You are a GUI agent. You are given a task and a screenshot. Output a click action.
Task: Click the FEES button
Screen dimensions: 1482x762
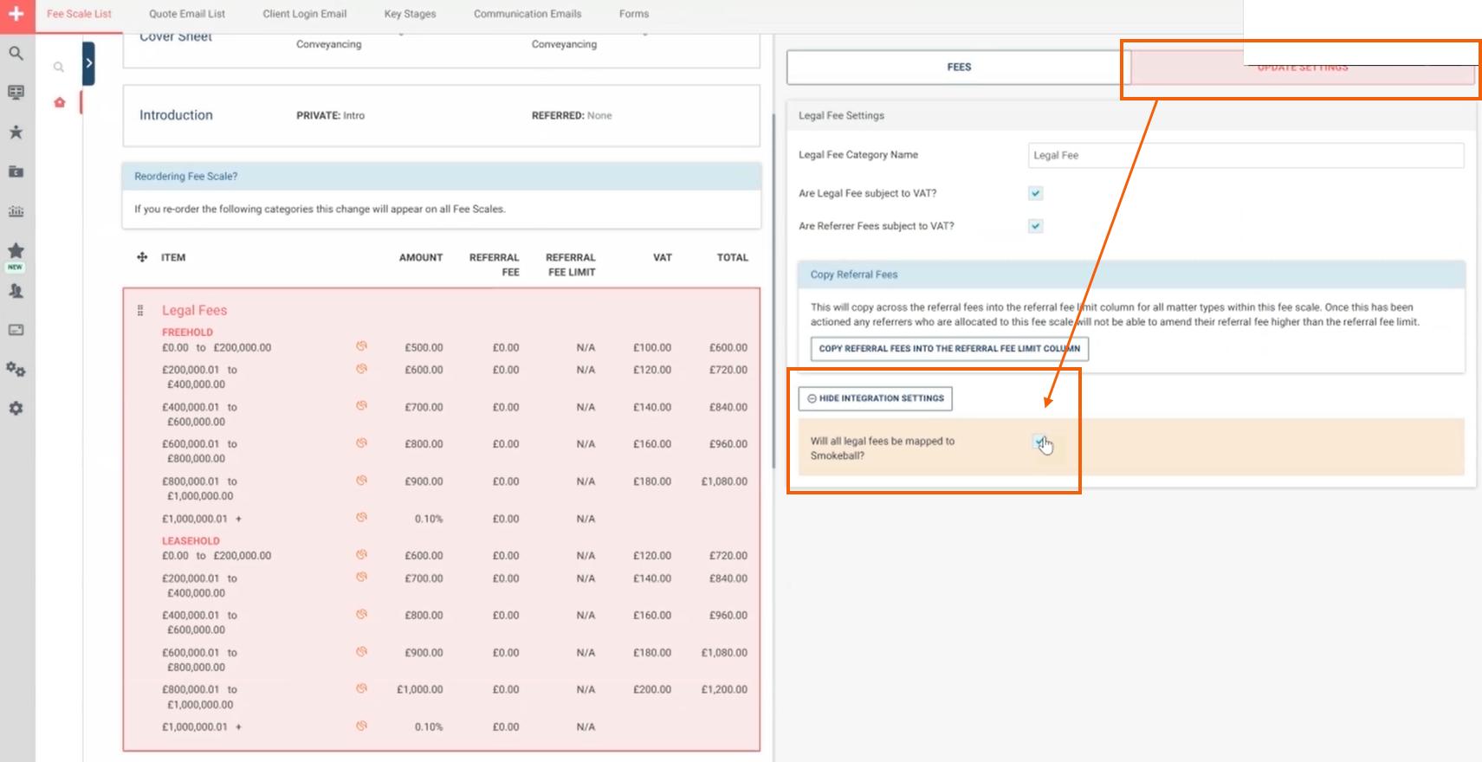pos(958,67)
